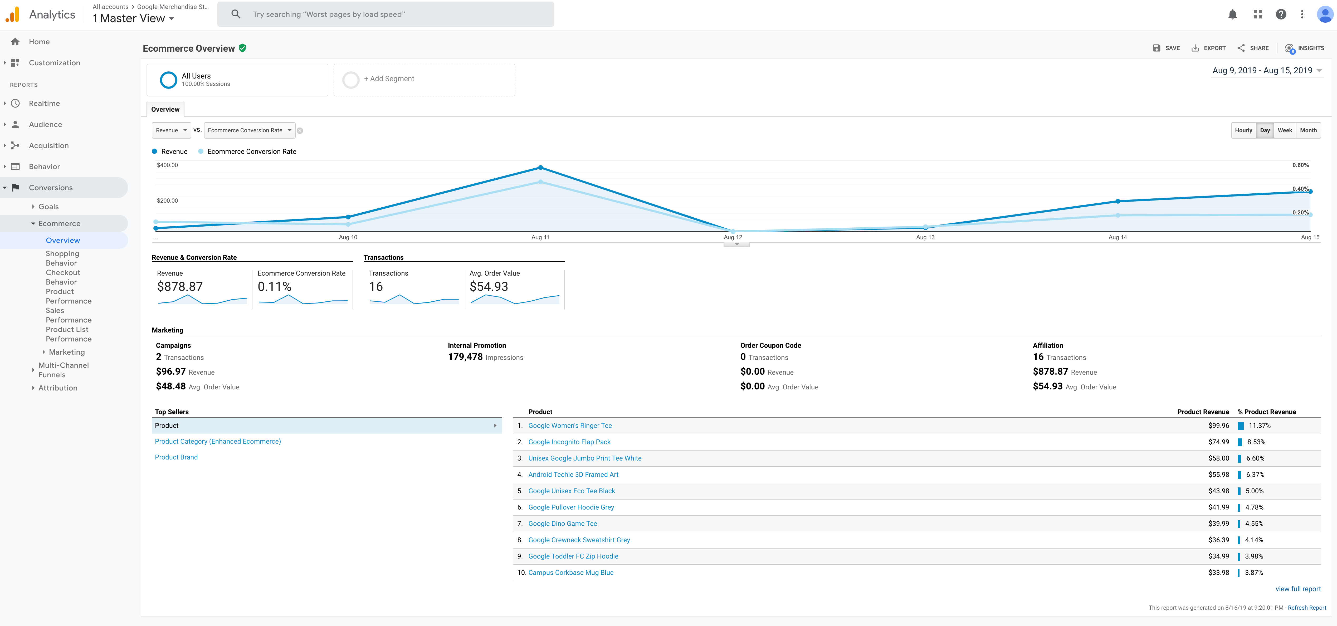Select Product Category (Enhanced Ecommerce)
The height and width of the screenshot is (626, 1337).
pyautogui.click(x=218, y=441)
